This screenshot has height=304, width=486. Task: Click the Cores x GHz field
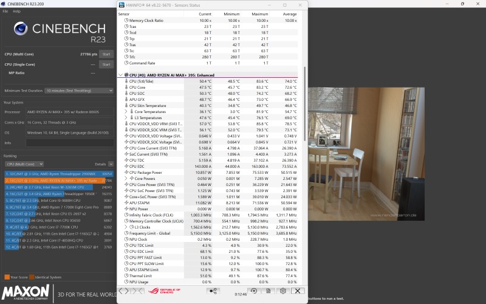(x=70, y=122)
